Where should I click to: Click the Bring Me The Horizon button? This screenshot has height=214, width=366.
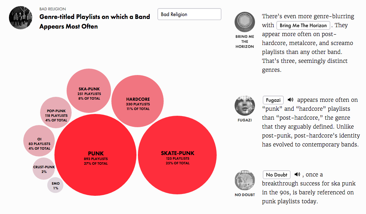(x=303, y=25)
